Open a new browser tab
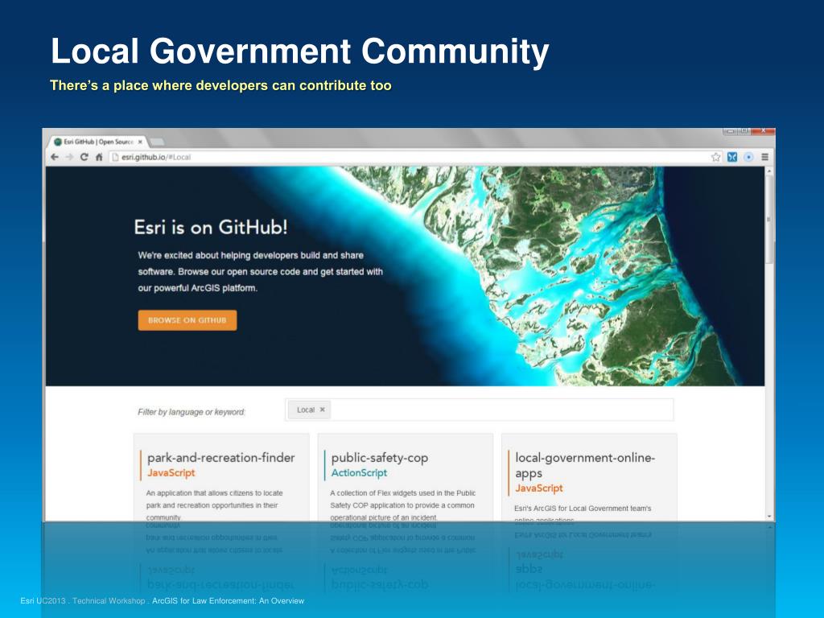The height and width of the screenshot is (618, 824). tap(157, 142)
